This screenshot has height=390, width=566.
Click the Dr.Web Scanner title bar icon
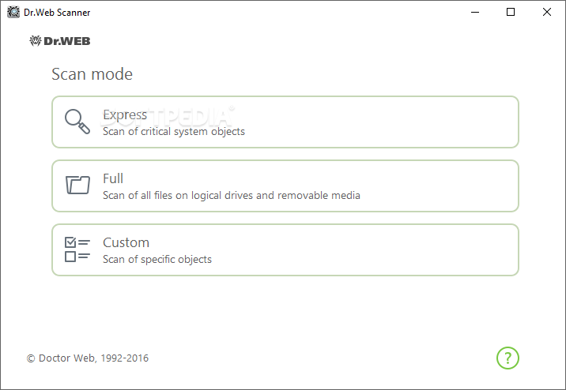click(13, 13)
